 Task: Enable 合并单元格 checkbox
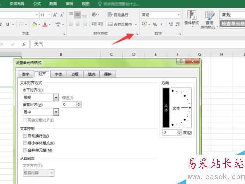pos(24,150)
